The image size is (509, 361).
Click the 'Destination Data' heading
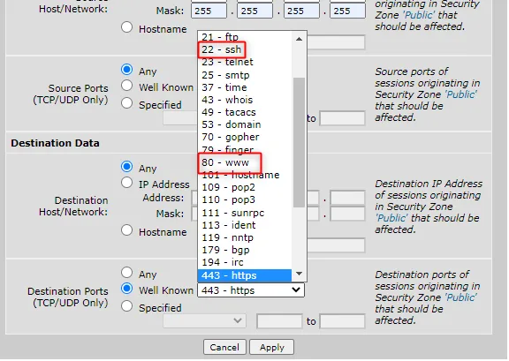click(55, 143)
